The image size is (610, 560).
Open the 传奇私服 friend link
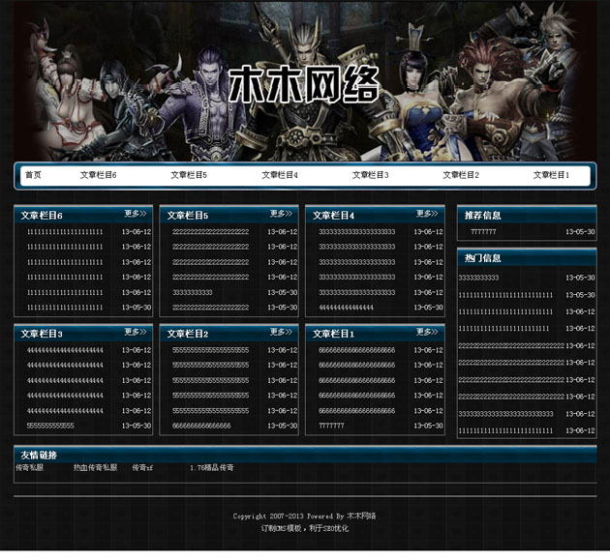click(x=30, y=467)
